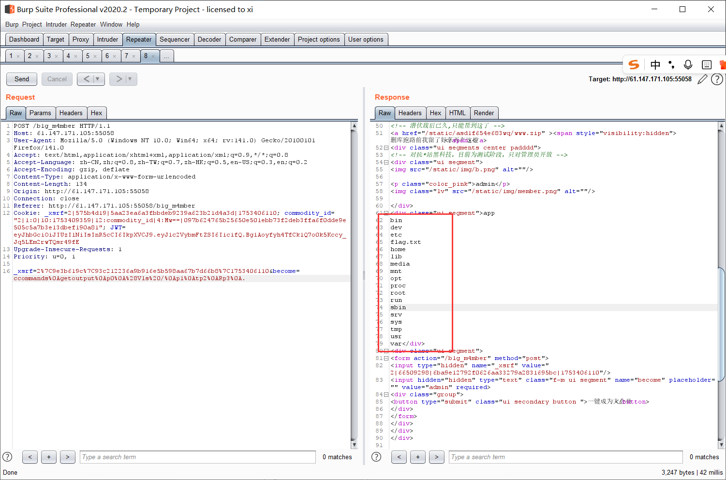
Task: Close Repeater tab 2
Action: [37, 56]
